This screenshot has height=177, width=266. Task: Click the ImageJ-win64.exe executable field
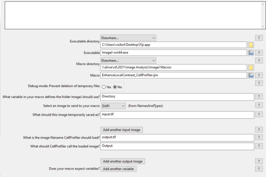point(173,52)
